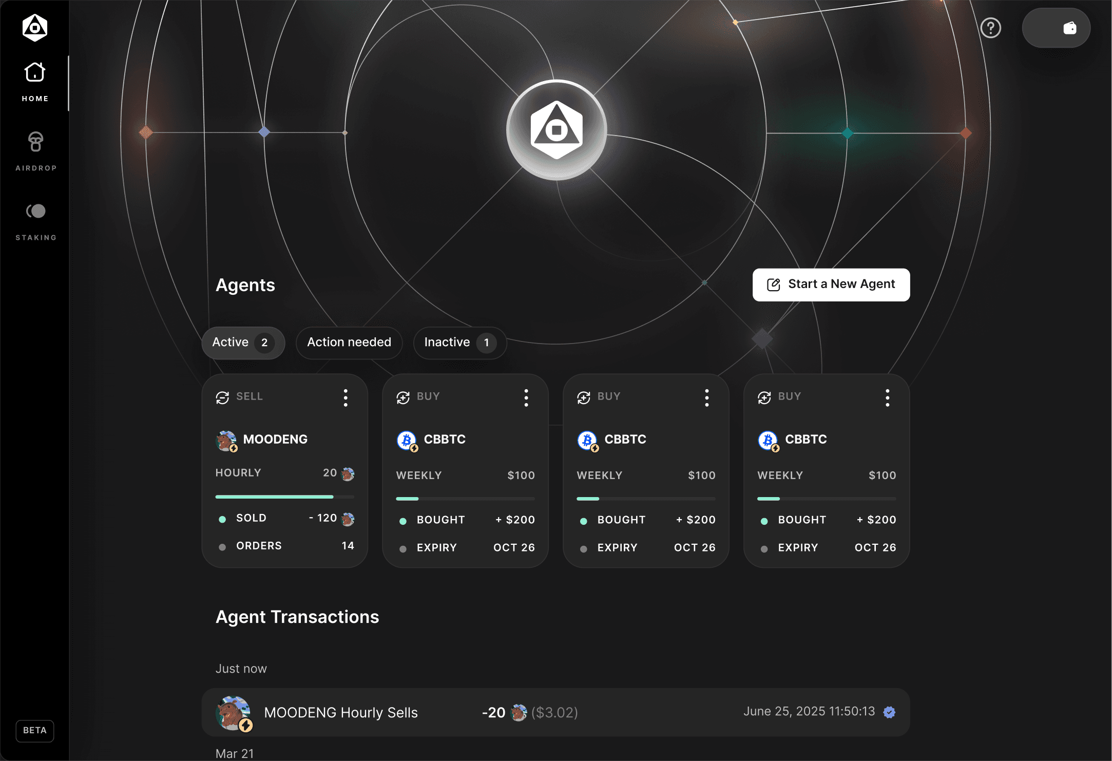Open the middle CBBTC card kebab menu
The image size is (1112, 761).
pyautogui.click(x=707, y=398)
